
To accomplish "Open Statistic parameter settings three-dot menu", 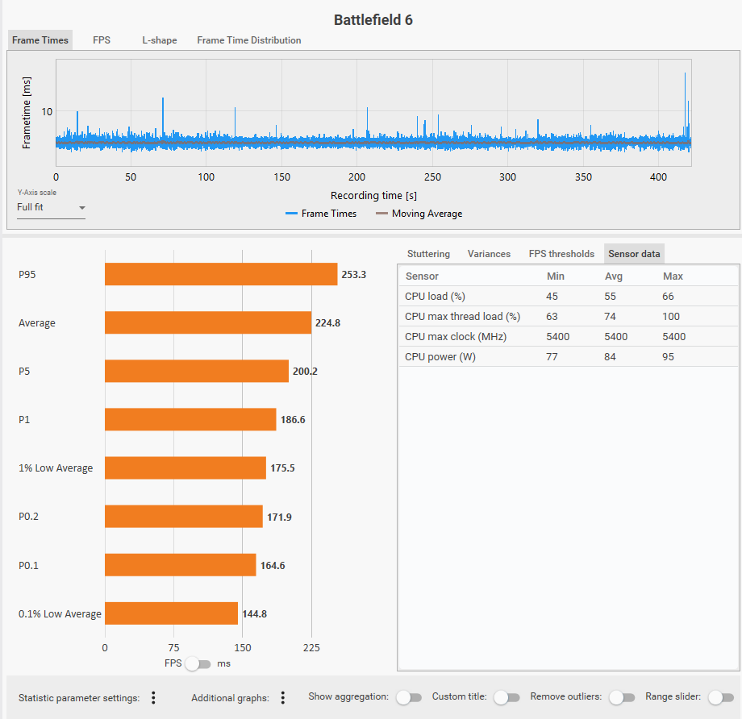I will tap(153, 697).
